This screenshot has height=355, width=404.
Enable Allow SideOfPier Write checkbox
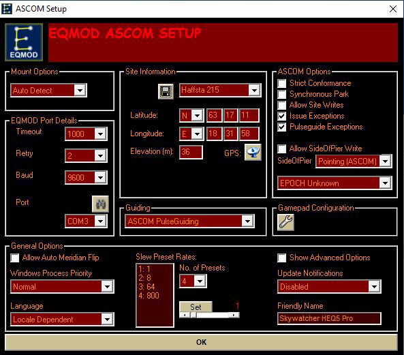[x=281, y=149]
